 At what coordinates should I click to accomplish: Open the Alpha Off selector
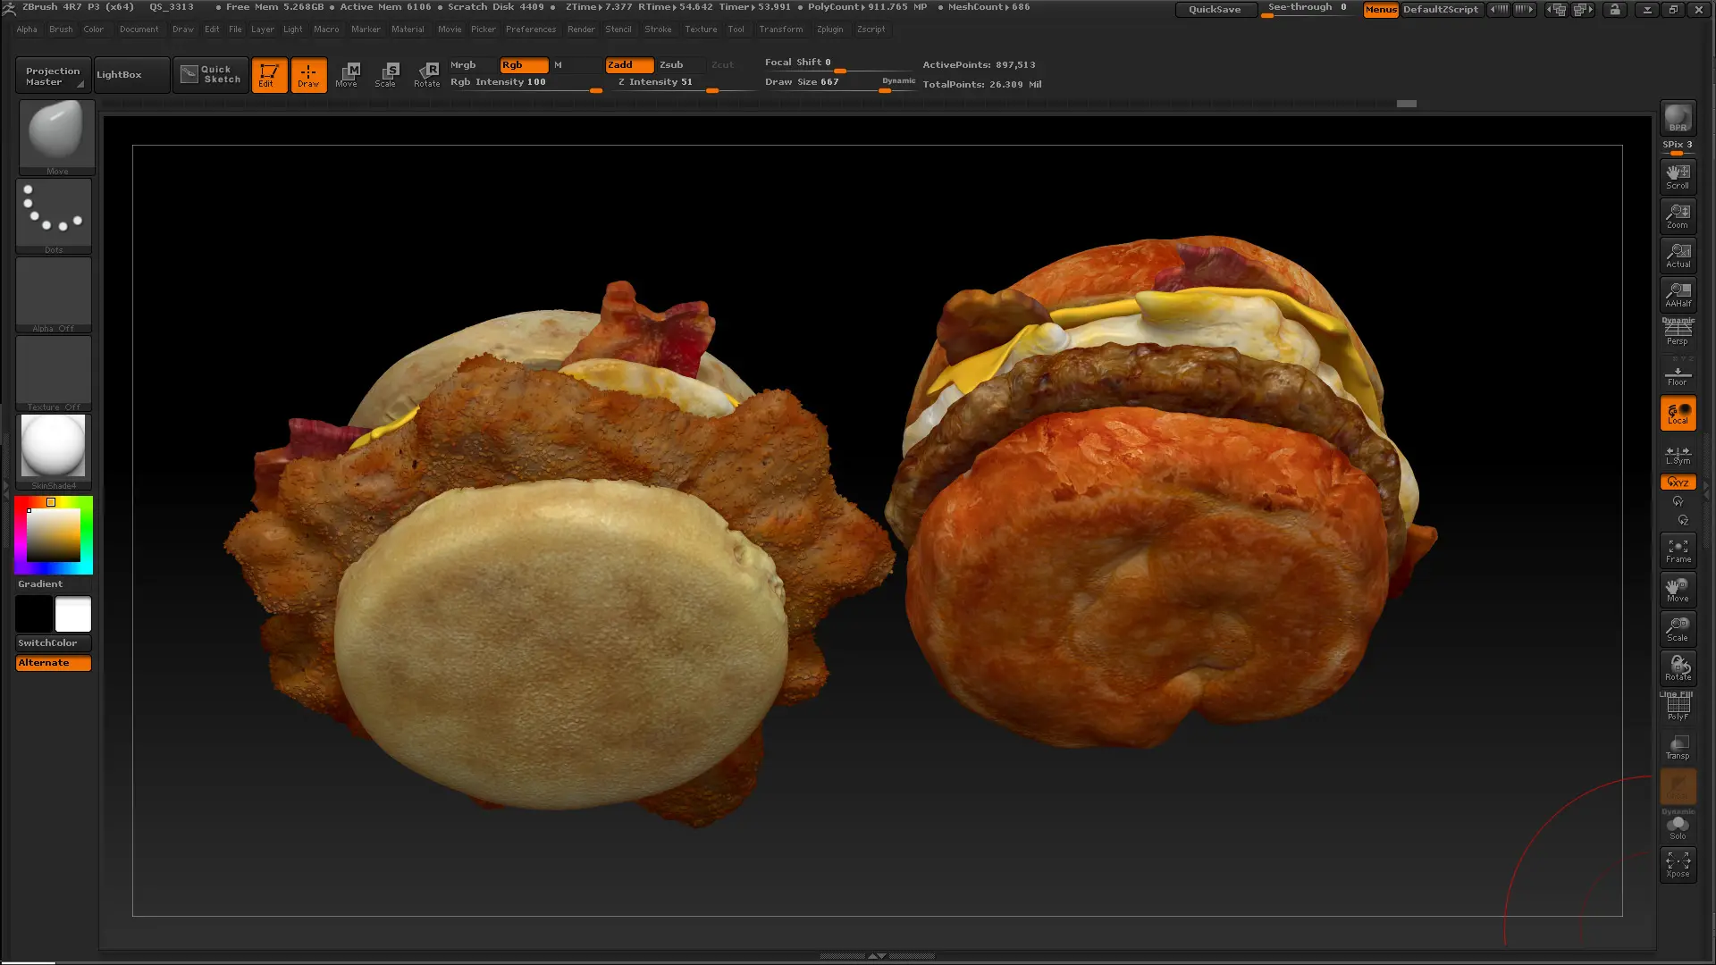(54, 295)
